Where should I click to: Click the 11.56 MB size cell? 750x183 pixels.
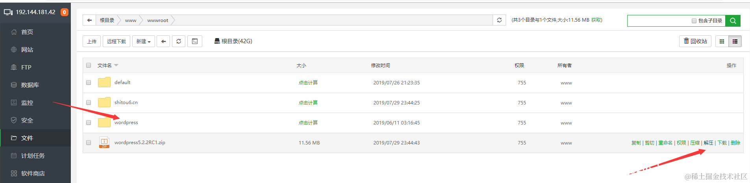coord(309,143)
